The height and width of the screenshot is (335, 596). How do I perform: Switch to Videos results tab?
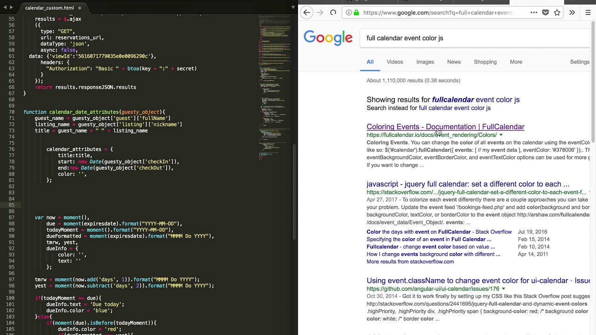[395, 62]
